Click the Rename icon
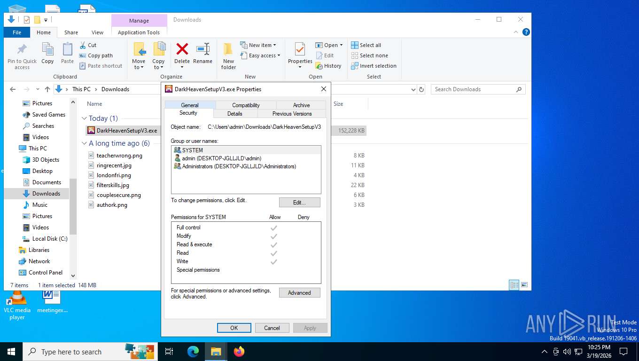This screenshot has height=361, width=639. tap(203, 49)
